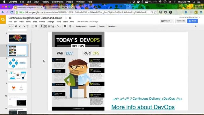Open the Bookmarks menu in macOS menu bar
204x115 pixels.
[57, 2]
